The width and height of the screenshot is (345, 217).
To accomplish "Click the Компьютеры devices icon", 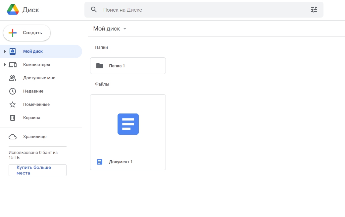I will tap(13, 65).
